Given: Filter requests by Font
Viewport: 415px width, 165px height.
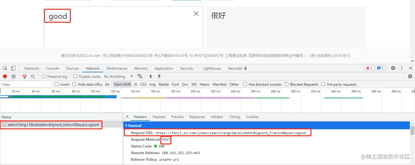Looking at the screenshot, I should pos(175,84).
